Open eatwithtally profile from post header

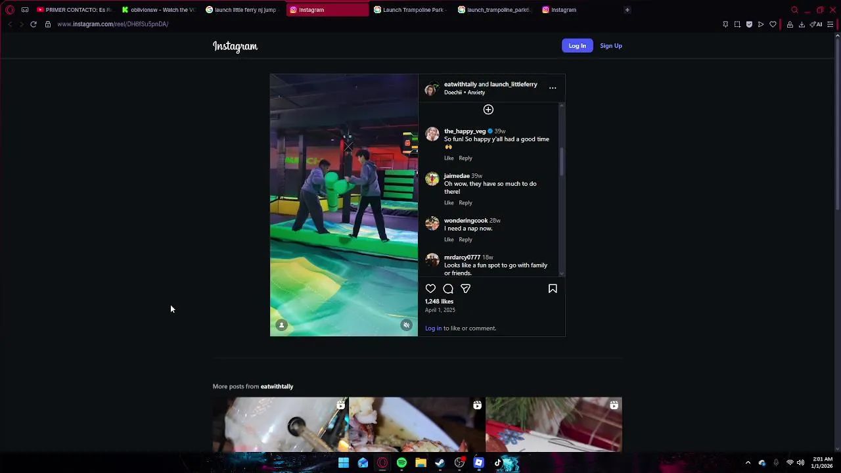pos(460,84)
